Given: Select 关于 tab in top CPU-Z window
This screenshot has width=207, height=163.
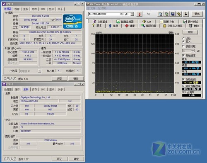Looking at the screenshot, I should 60,9.
